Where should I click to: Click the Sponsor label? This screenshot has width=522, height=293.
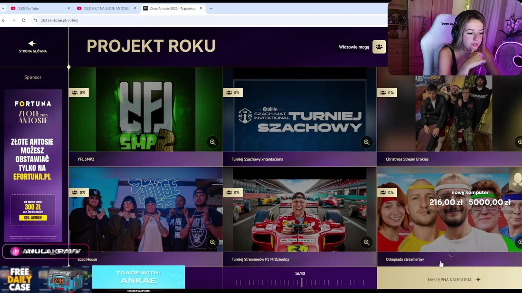(33, 77)
